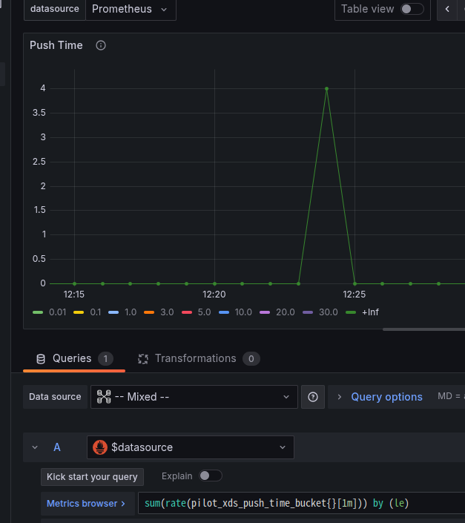Enable the Explain toggle
The width and height of the screenshot is (465, 523).
click(211, 476)
